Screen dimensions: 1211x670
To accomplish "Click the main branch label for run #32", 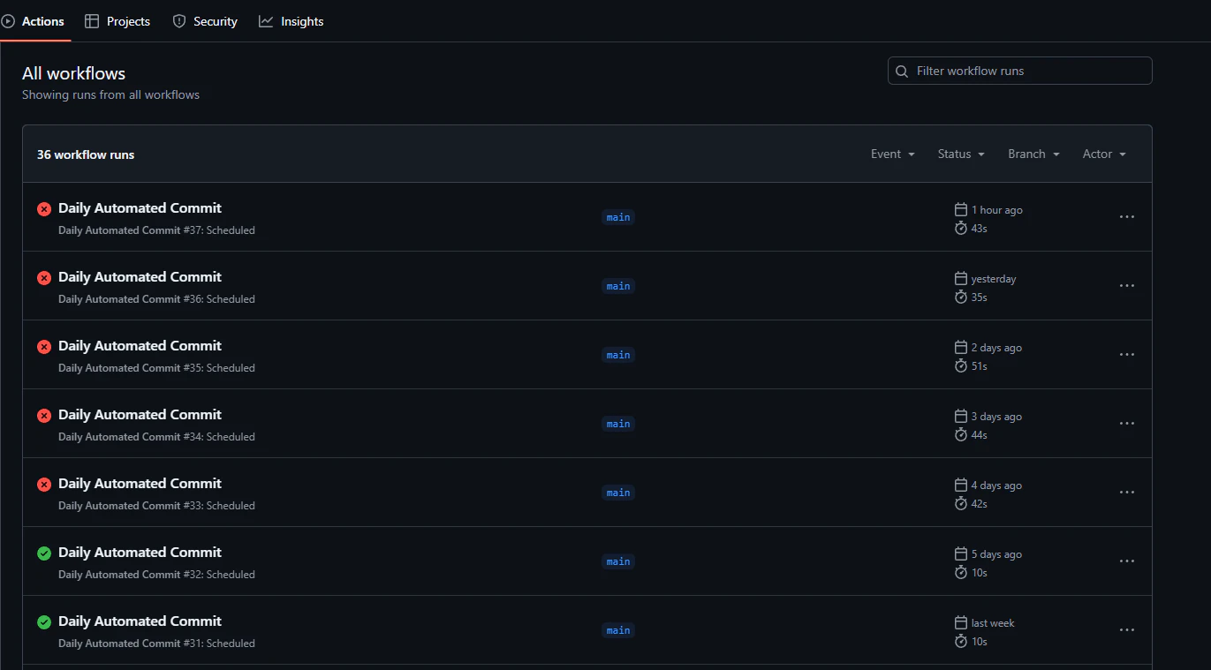I will (x=618, y=561).
